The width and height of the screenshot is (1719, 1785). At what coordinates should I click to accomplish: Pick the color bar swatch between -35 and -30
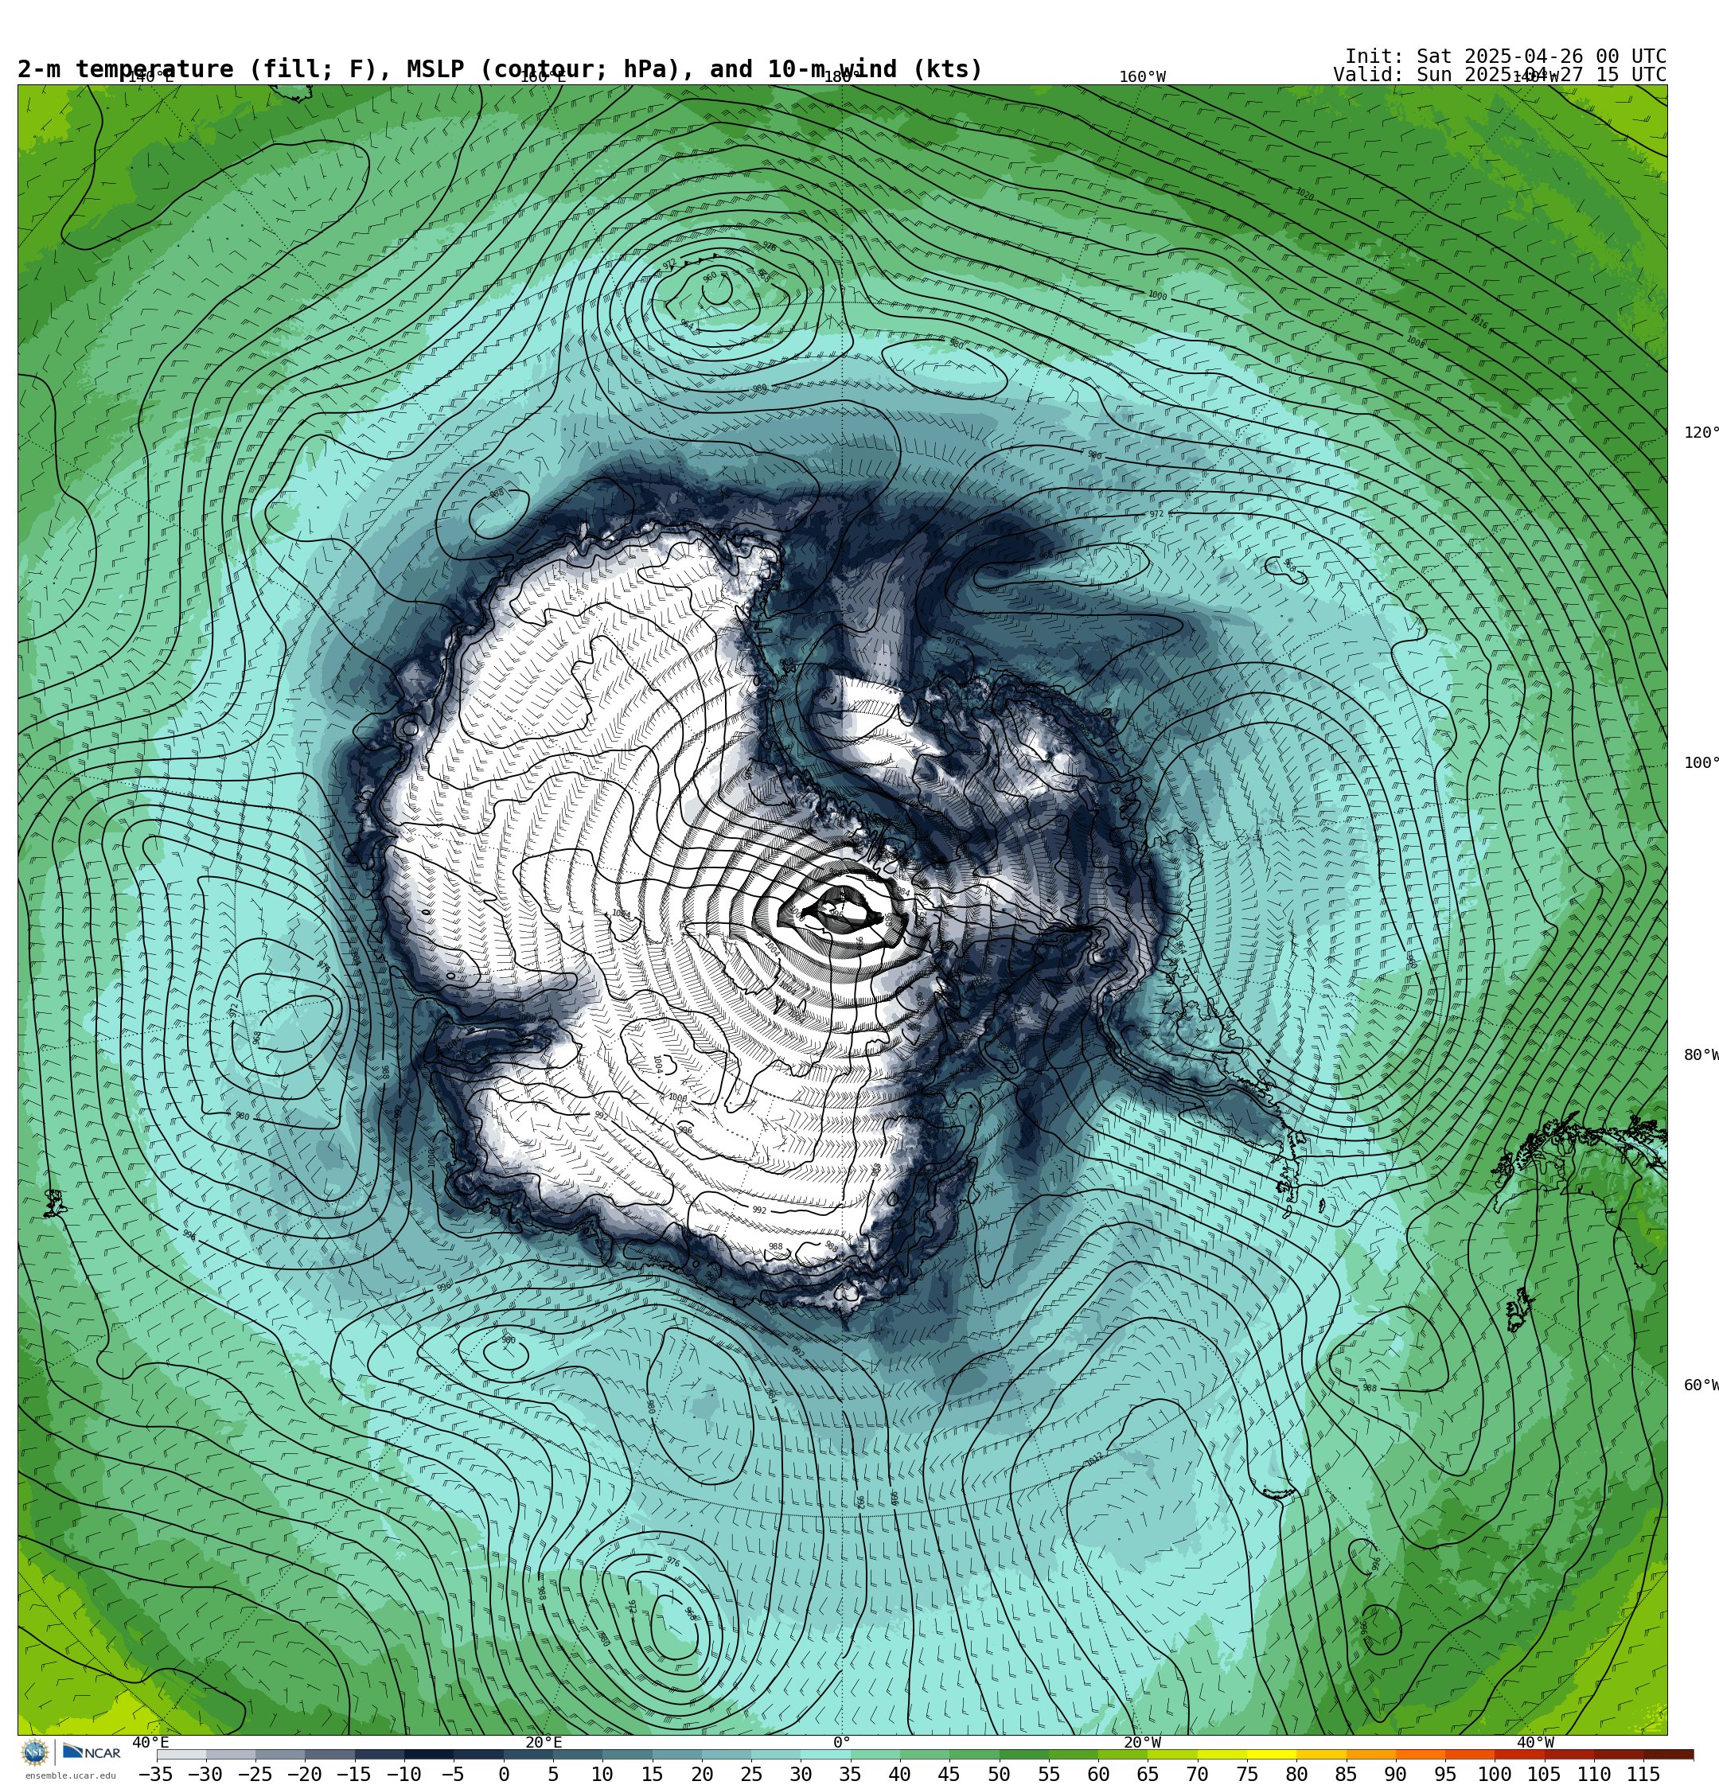click(x=181, y=1754)
